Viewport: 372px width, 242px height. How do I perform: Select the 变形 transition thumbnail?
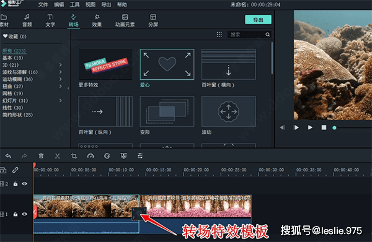pyautogui.click(x=167, y=111)
